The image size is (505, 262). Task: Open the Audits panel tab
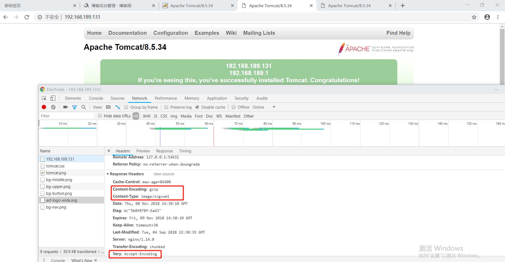tap(262, 98)
